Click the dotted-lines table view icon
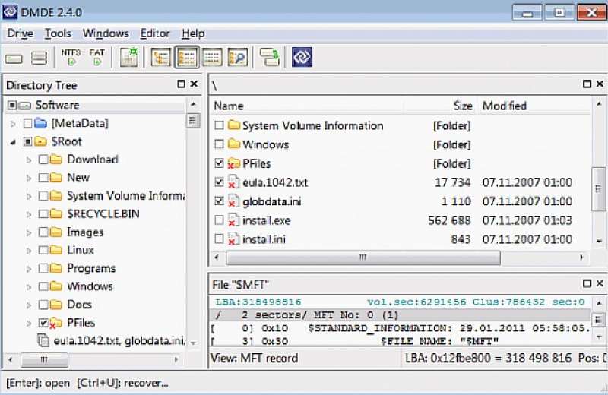The image size is (608, 395). point(213,58)
